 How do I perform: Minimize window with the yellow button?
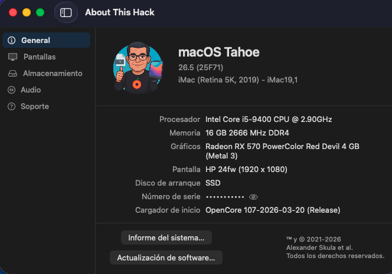click(27, 12)
